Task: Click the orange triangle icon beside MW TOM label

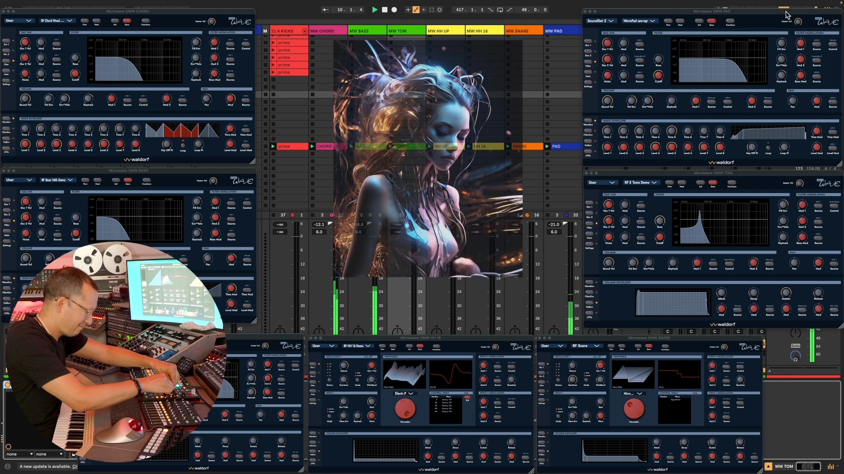Action: pos(768,467)
